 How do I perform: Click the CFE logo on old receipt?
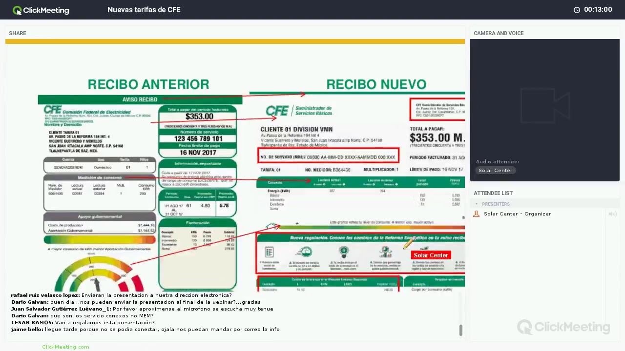tap(52, 111)
